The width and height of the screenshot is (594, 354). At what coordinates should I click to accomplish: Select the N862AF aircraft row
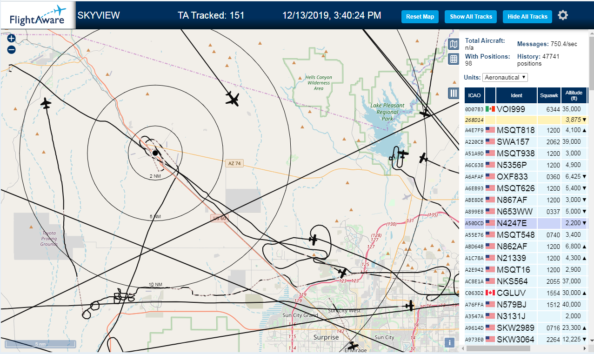point(526,247)
